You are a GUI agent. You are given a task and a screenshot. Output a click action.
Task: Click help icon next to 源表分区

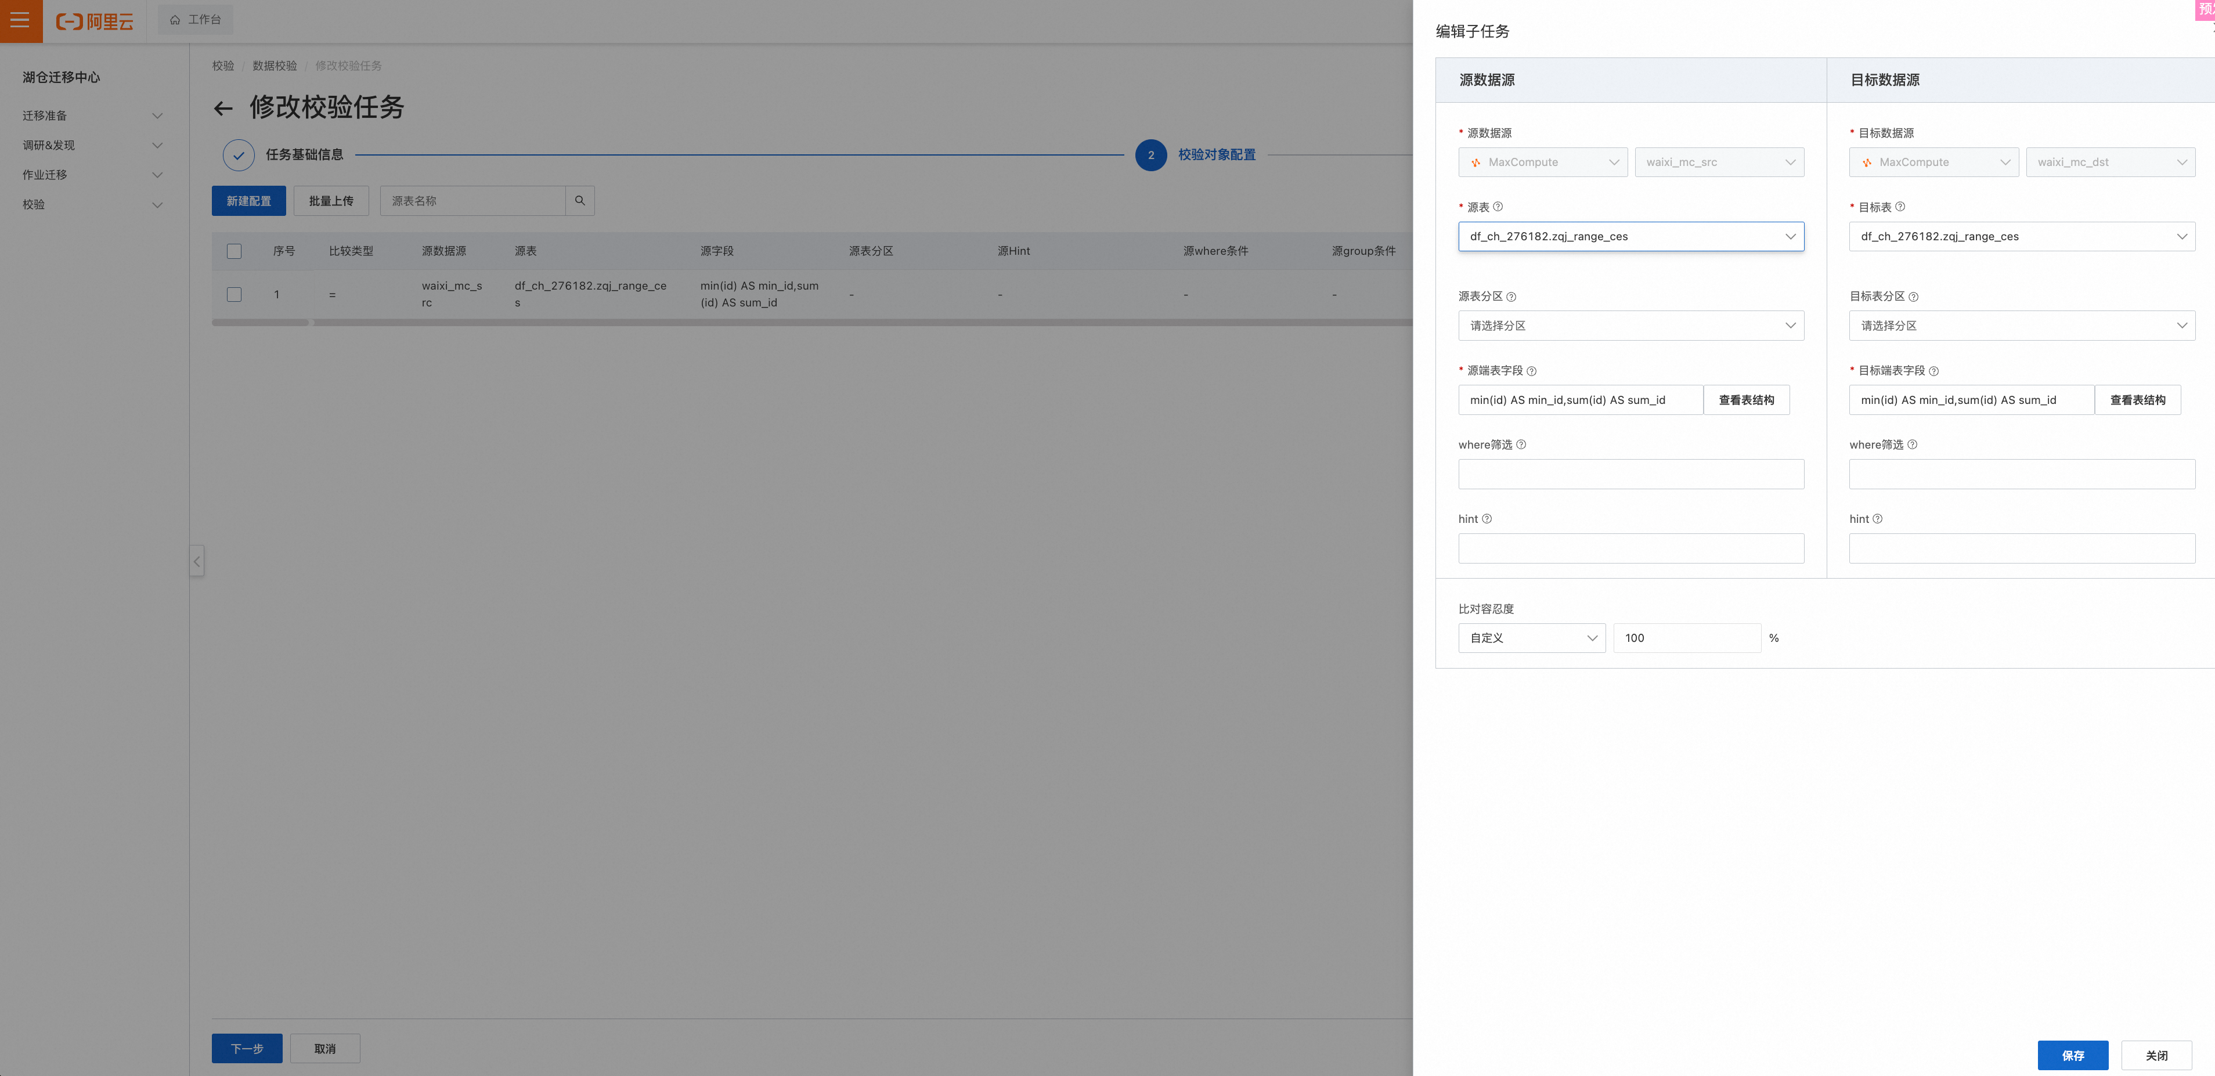point(1511,297)
